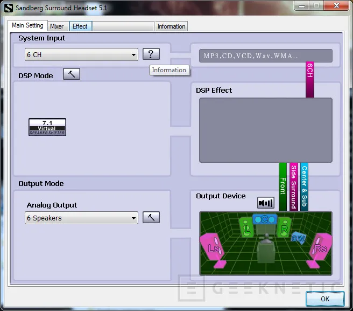Click the Sandberg app logo icon
353x311 pixels.
click(9, 8)
